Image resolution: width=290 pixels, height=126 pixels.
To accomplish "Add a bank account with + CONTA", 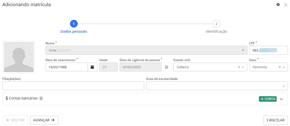I will (268, 99).
